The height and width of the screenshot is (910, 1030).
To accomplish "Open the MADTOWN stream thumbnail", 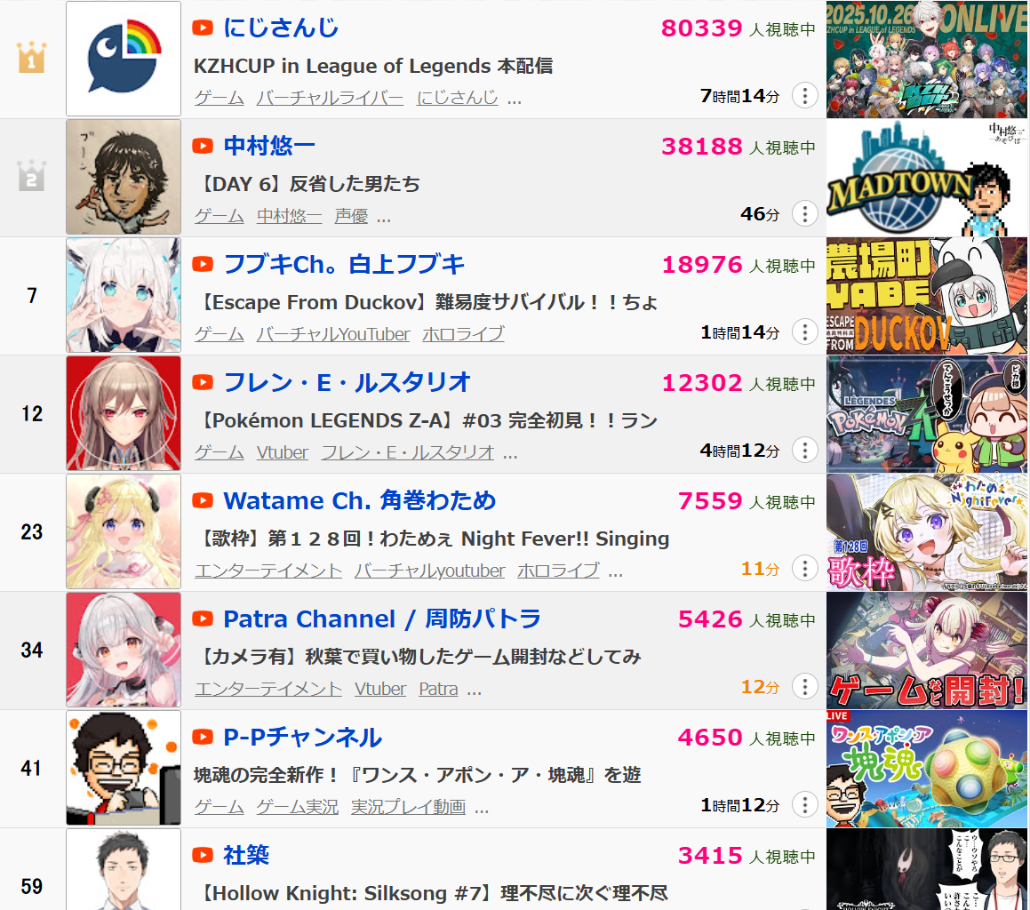I will point(927,178).
